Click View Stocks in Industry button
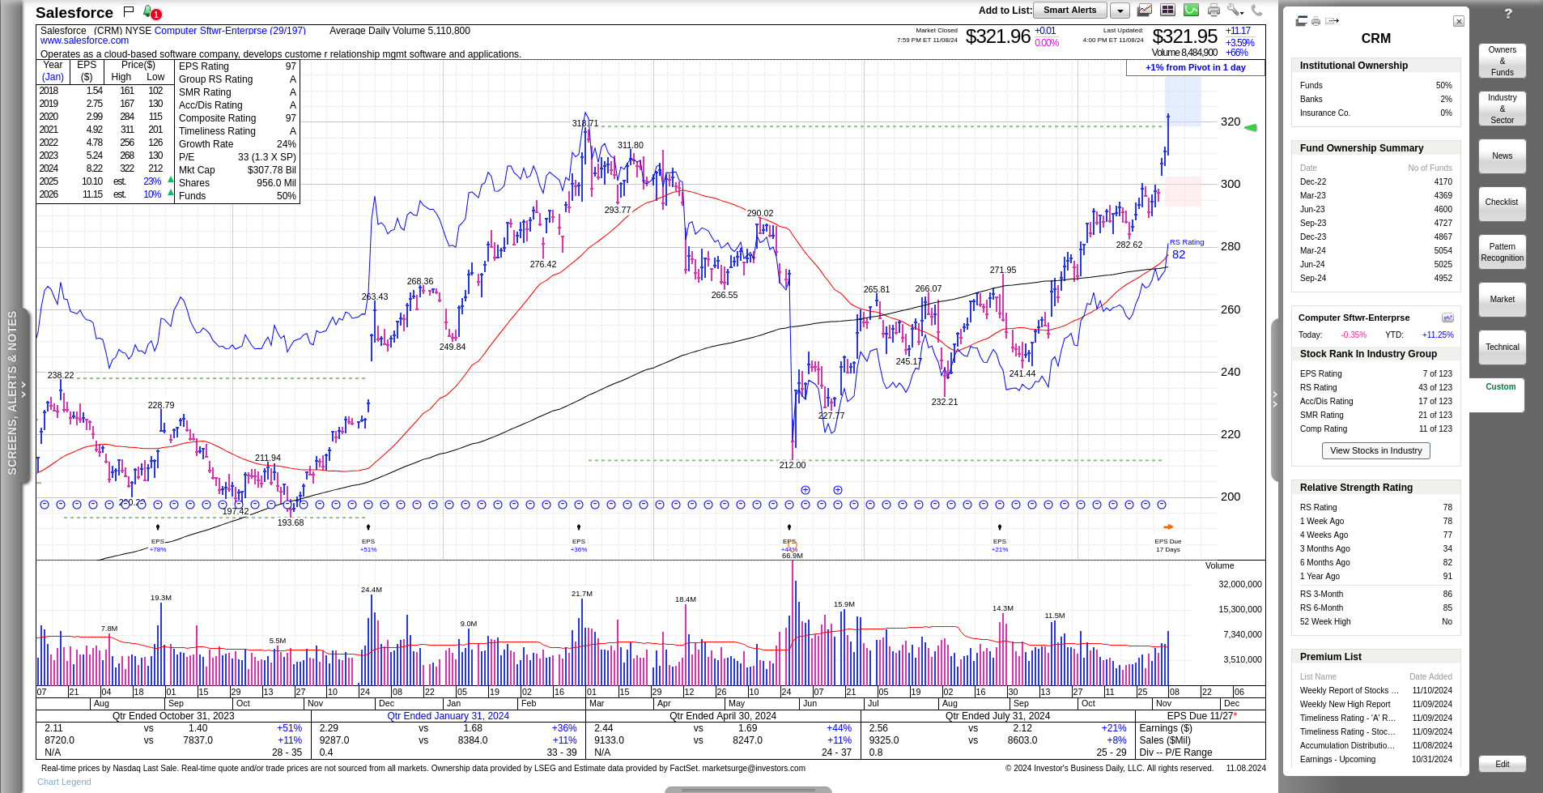 click(1375, 450)
